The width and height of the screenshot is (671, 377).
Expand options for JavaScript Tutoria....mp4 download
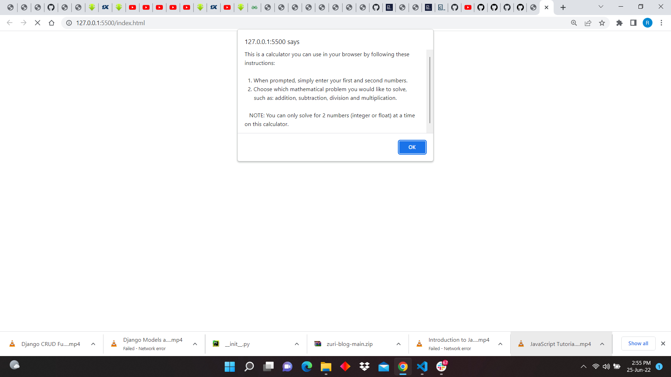point(602,344)
